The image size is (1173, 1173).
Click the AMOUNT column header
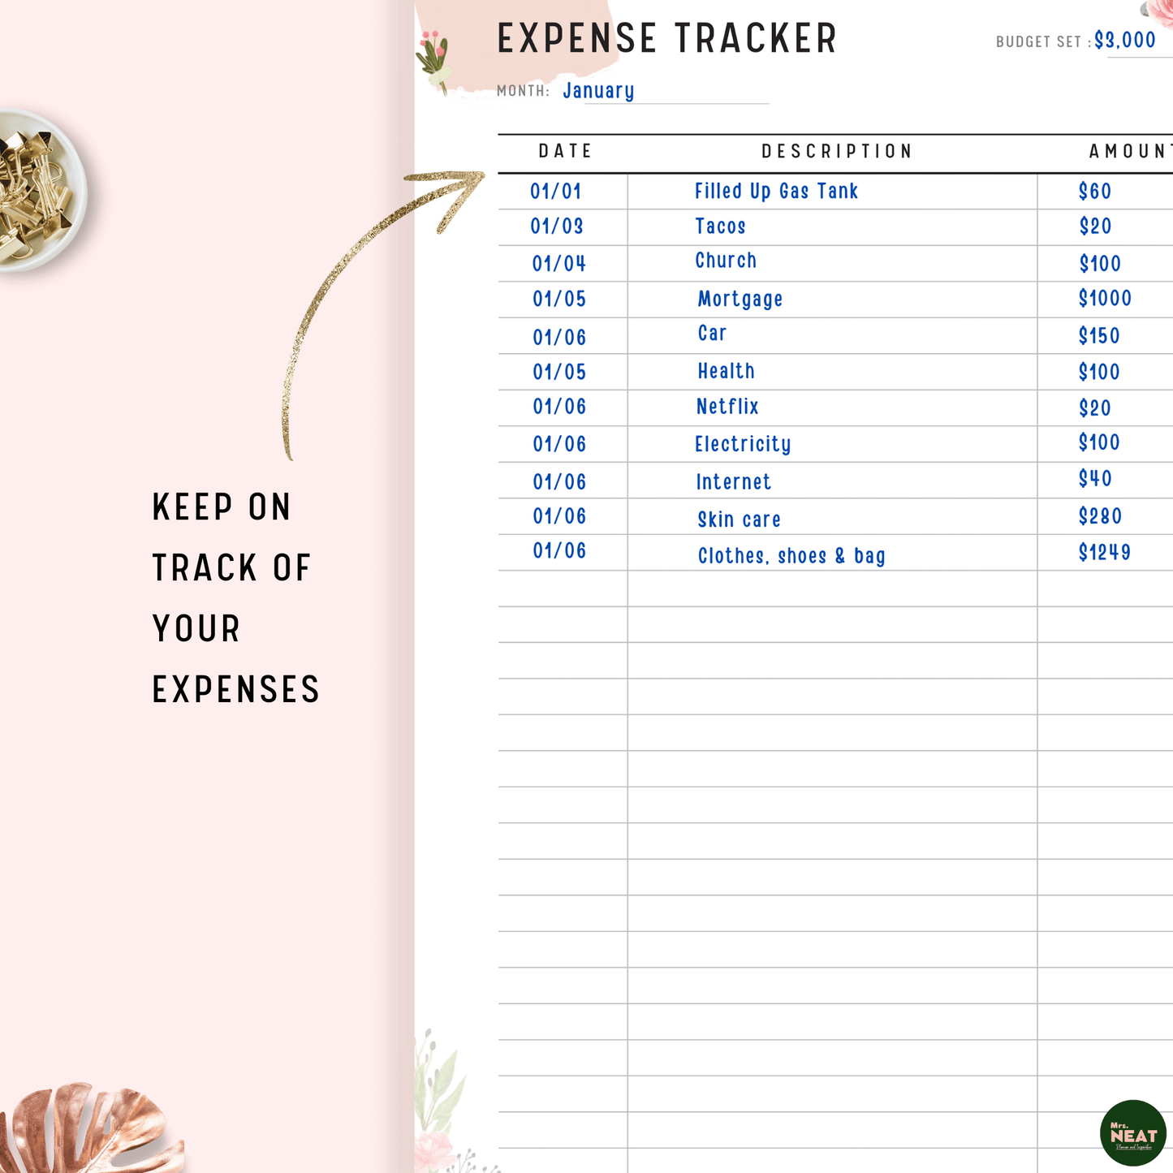click(x=1128, y=152)
